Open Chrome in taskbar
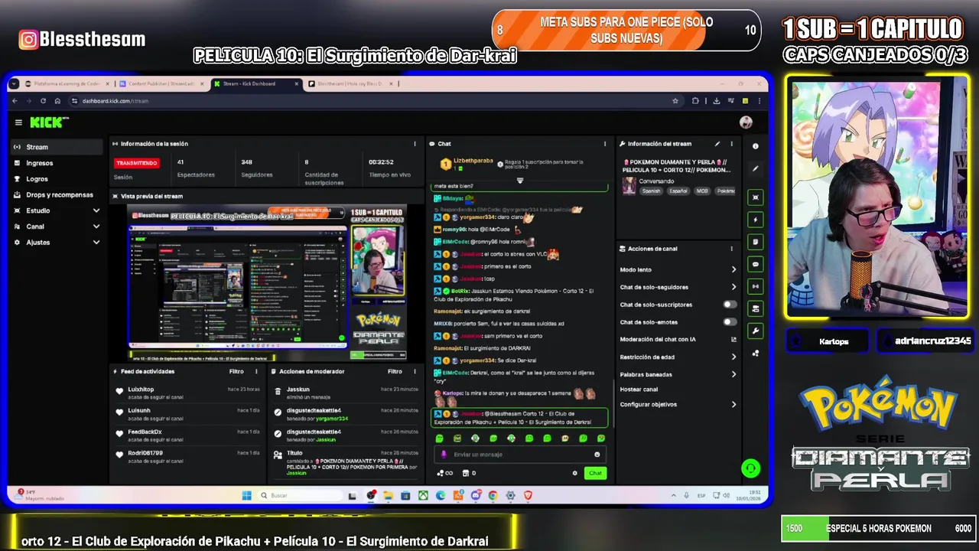979x551 pixels. 493,495
